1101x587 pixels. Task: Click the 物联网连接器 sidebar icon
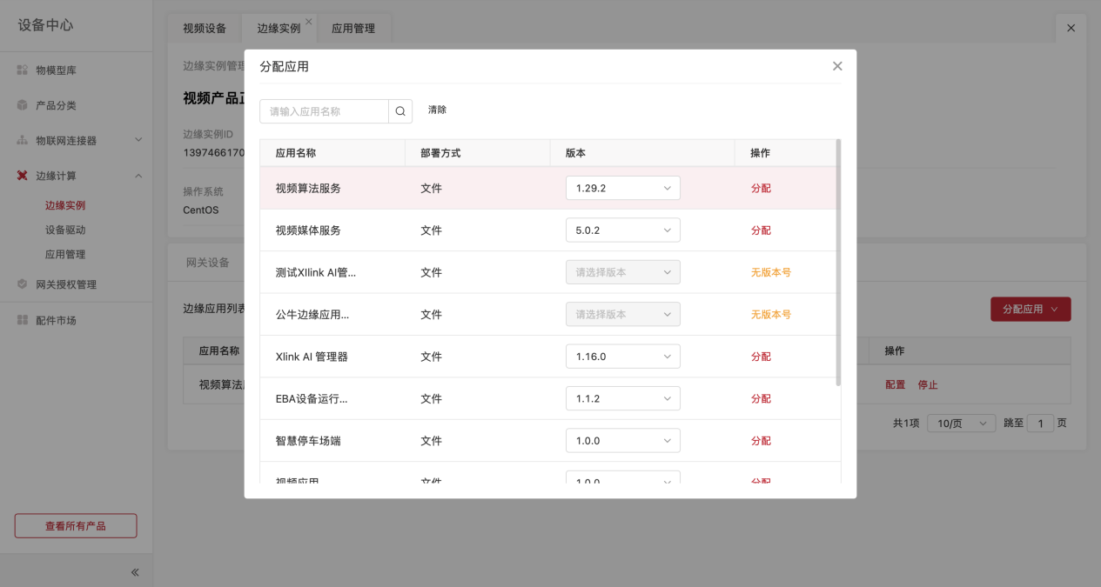click(x=23, y=140)
